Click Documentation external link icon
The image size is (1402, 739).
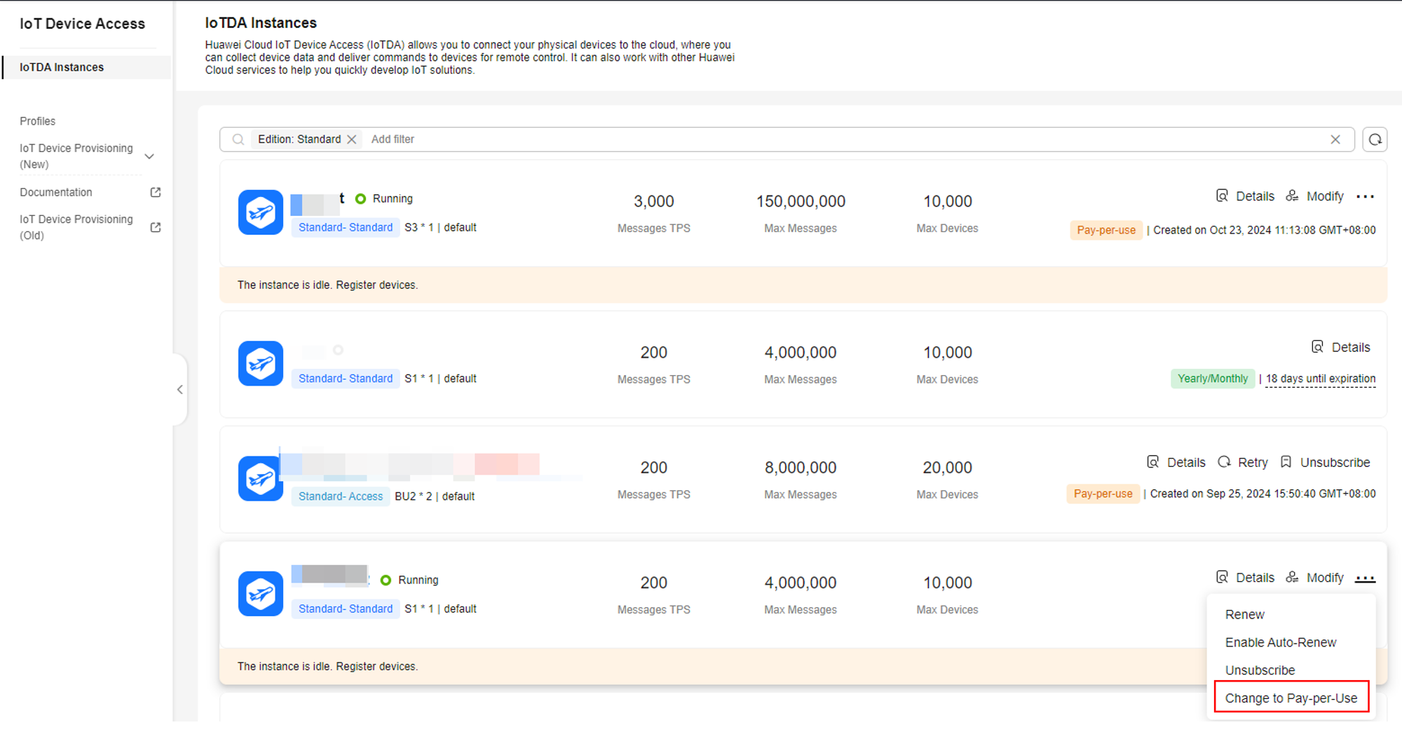156,192
